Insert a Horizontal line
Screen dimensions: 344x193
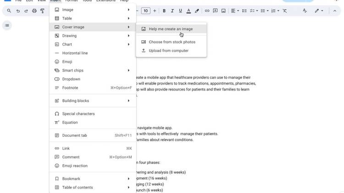[x=75, y=53]
